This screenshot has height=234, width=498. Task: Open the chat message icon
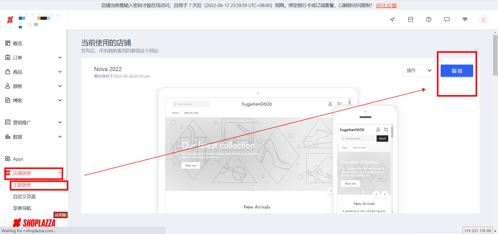447,19
